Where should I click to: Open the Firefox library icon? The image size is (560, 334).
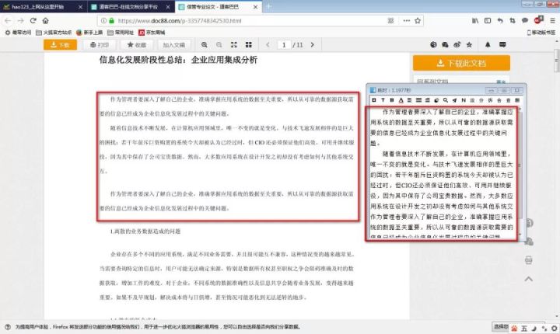pos(475,21)
